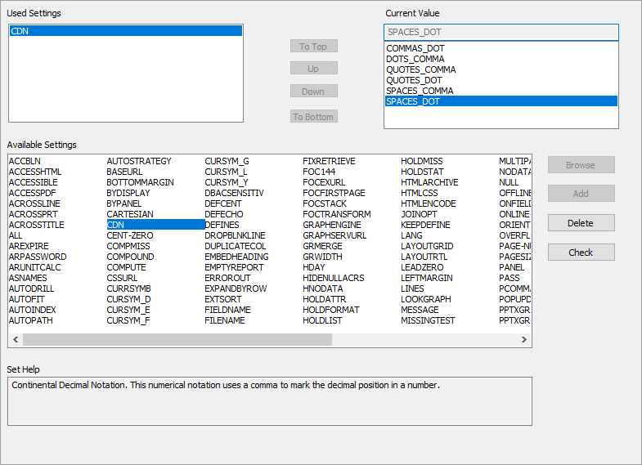Image resolution: width=642 pixels, height=465 pixels.
Task: Select AUTODRILL setting
Action: tap(32, 288)
